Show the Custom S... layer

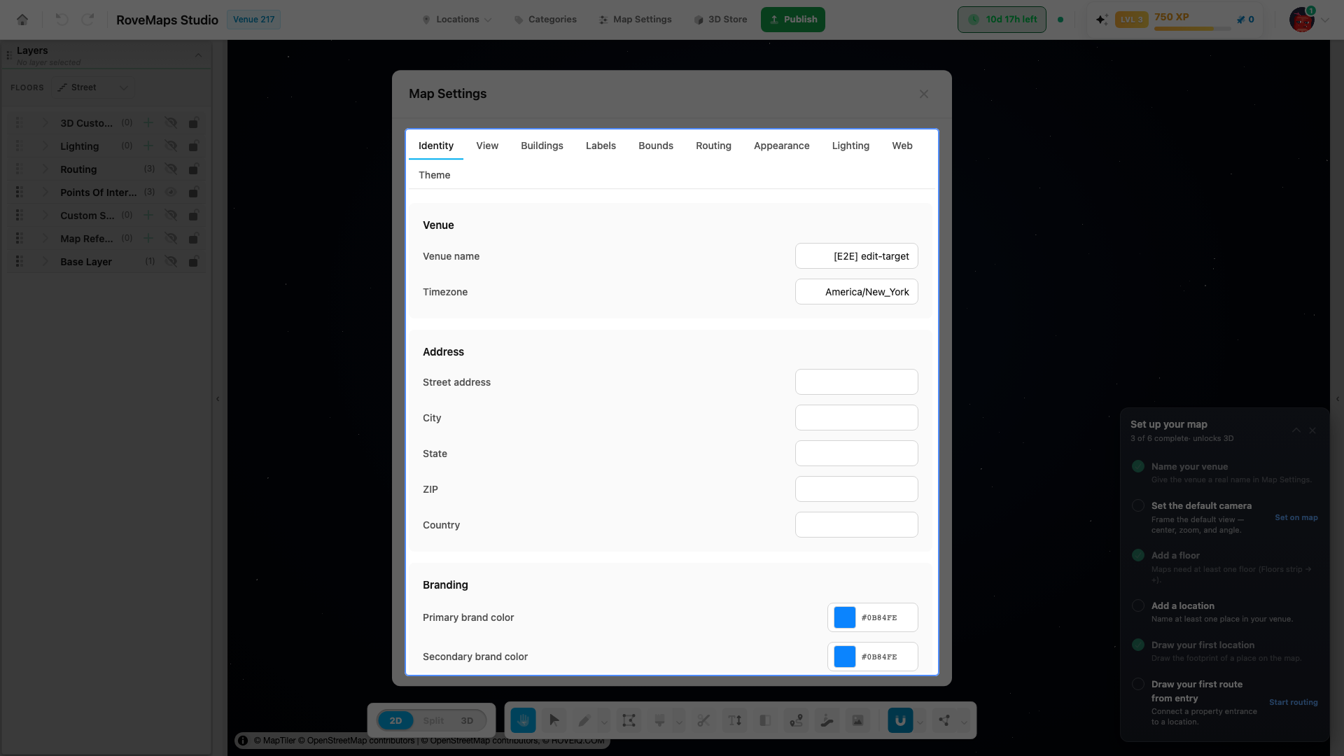pyautogui.click(x=171, y=215)
